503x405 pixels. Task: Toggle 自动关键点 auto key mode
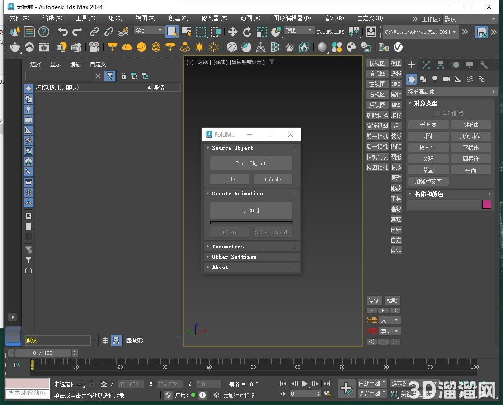[372, 384]
